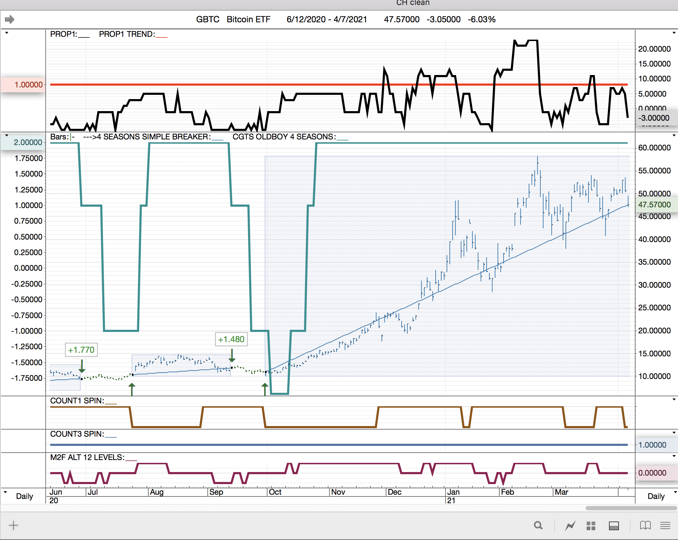Open right corner triangle menu of Bars pane
This screenshot has width=678, height=540.
tap(674, 136)
